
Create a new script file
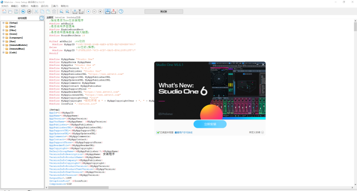click(x=4, y=12)
